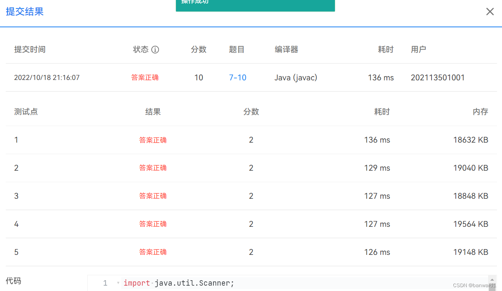
Task: Click the info icon beside the 状态 header
Action: [155, 50]
